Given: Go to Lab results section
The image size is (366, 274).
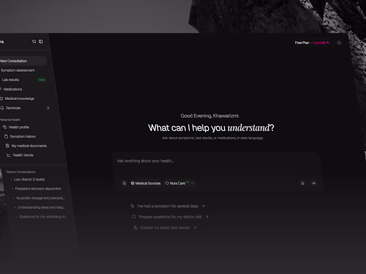Looking at the screenshot, I should (x=11, y=79).
